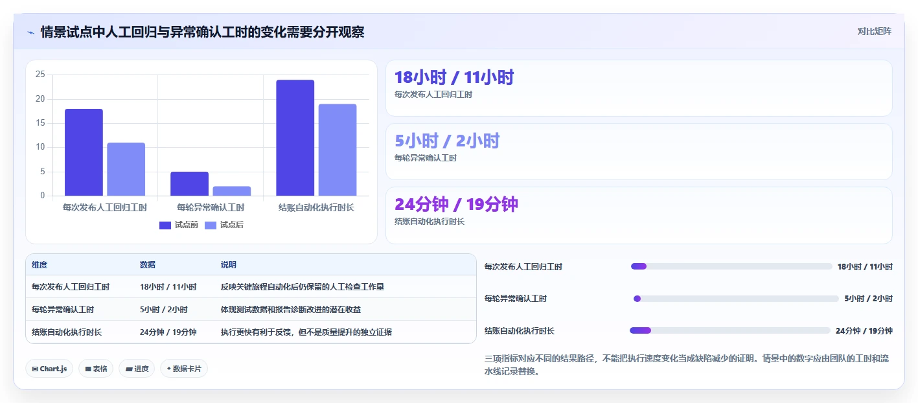The width and height of the screenshot is (918, 403).
Task: Click the 每次发布人工回归工时 caption in the card
Action: (433, 95)
